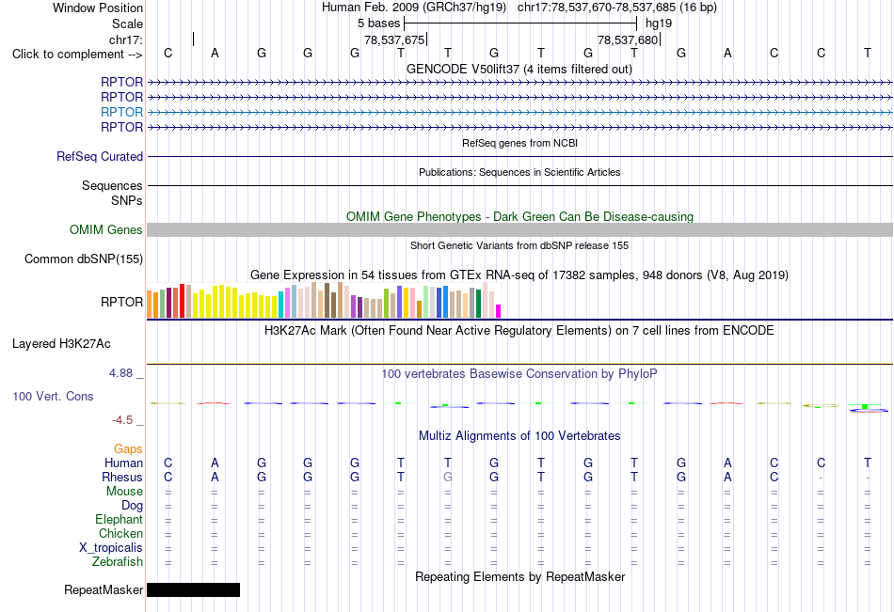Click the Elephant alignment row label

click(119, 519)
